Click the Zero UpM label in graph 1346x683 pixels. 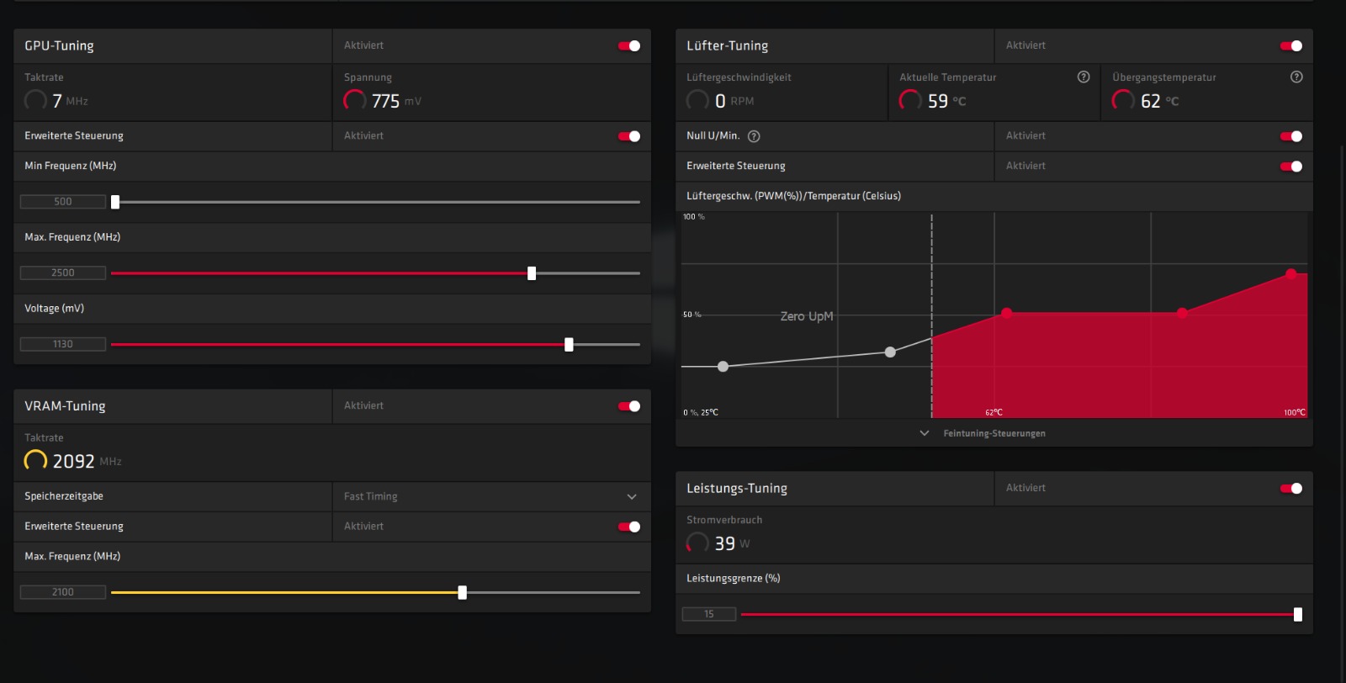(807, 316)
